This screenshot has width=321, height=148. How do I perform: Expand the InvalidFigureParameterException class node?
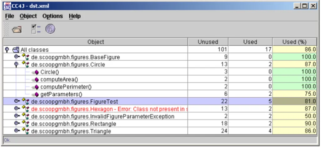pyautogui.click(x=17, y=116)
